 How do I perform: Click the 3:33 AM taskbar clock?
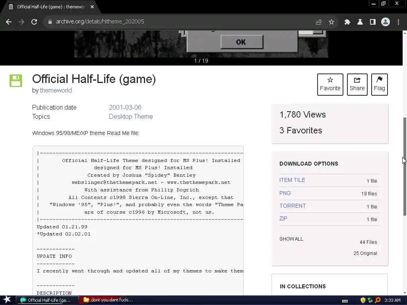pos(392,300)
